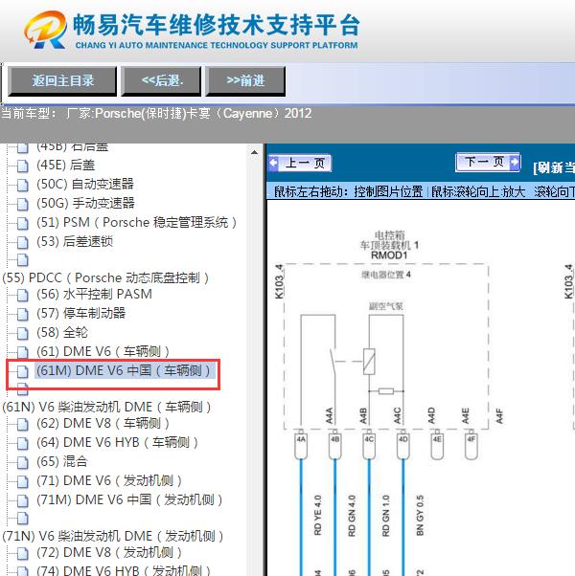575x576 pixels.
Task: Open tree item (65) 混合
Action: click(62, 462)
